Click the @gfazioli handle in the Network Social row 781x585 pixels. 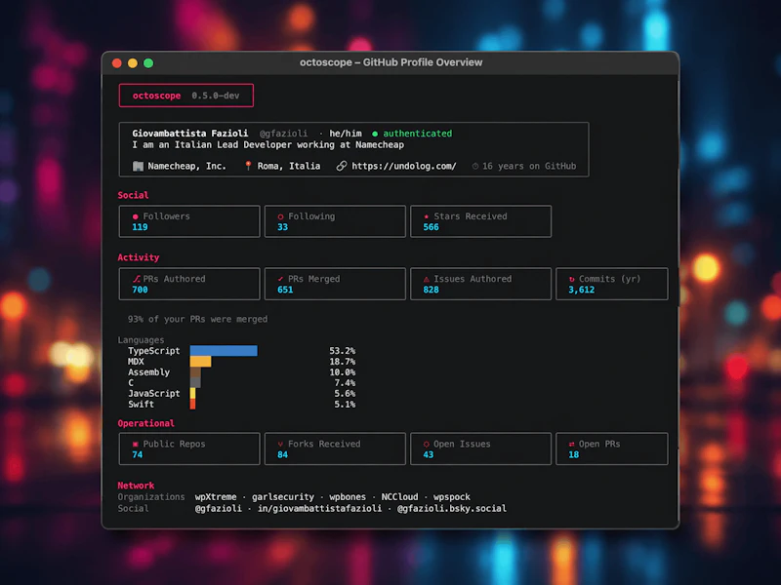[218, 508]
